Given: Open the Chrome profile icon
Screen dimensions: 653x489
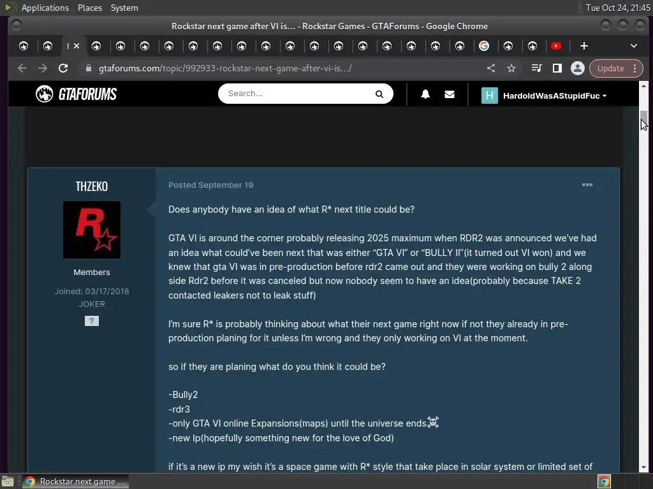Looking at the screenshot, I should 577,68.
